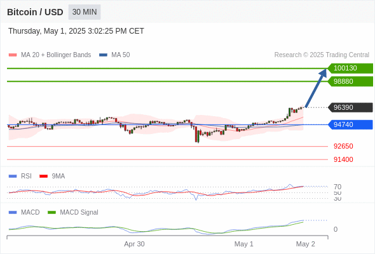
Task: Click the MACD Signal legend label
Action: point(79,213)
